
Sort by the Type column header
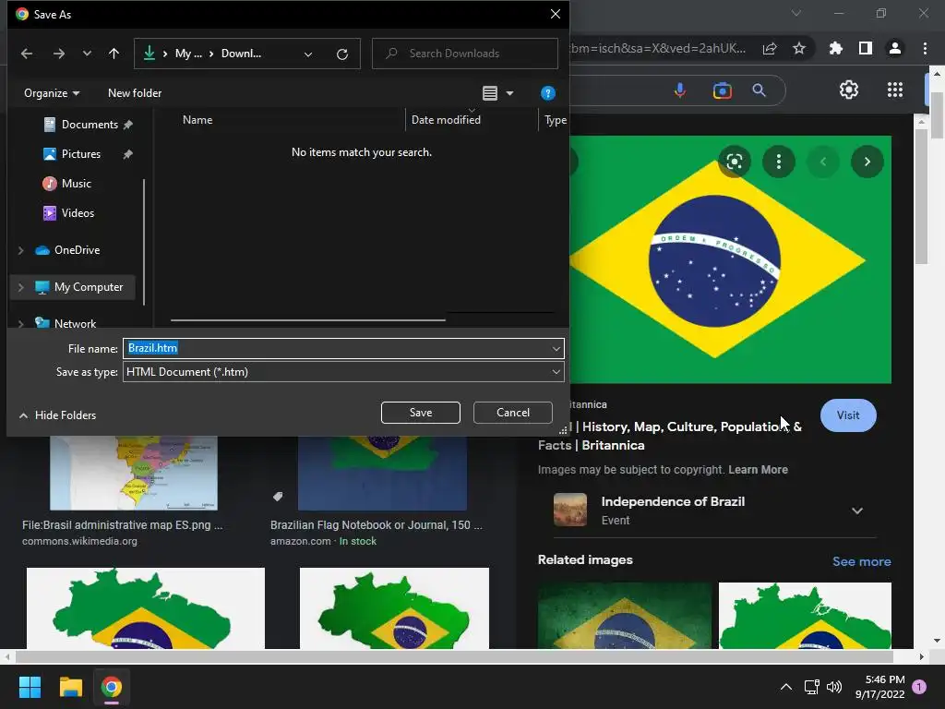point(555,120)
